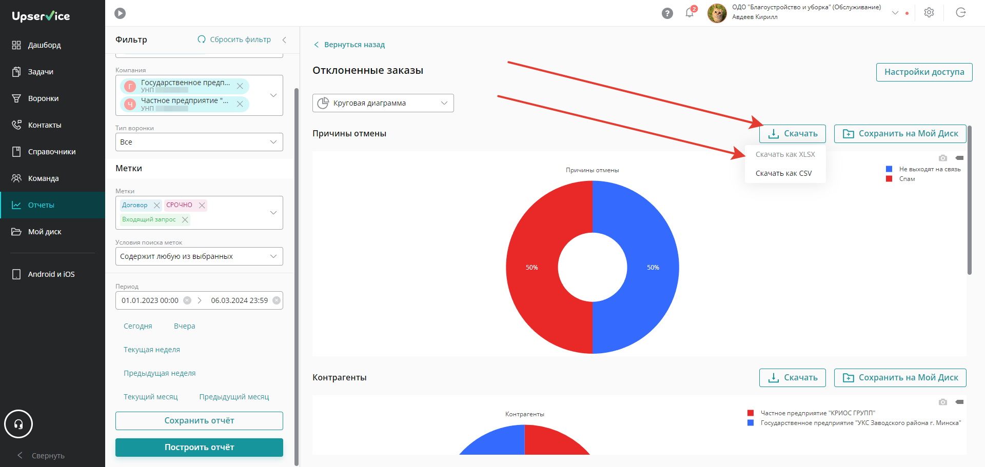Open the Тип воронки dropdown
Screen dimensions: 985x467
199,142
